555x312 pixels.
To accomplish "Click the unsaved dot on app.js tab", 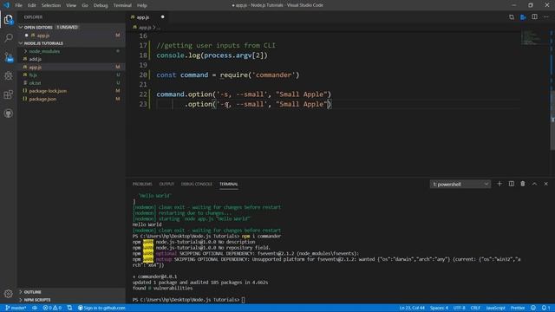I will tap(162, 17).
